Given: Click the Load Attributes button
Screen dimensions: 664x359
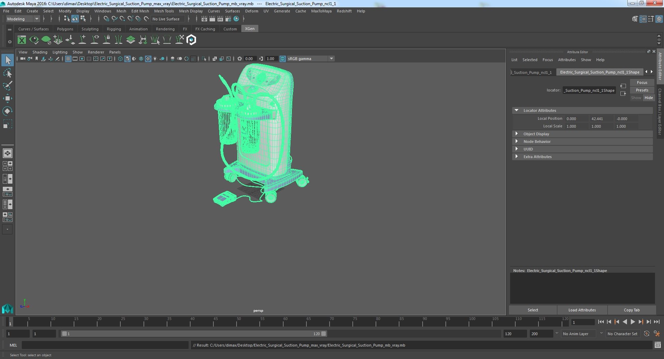Looking at the screenshot, I should click(x=582, y=310).
